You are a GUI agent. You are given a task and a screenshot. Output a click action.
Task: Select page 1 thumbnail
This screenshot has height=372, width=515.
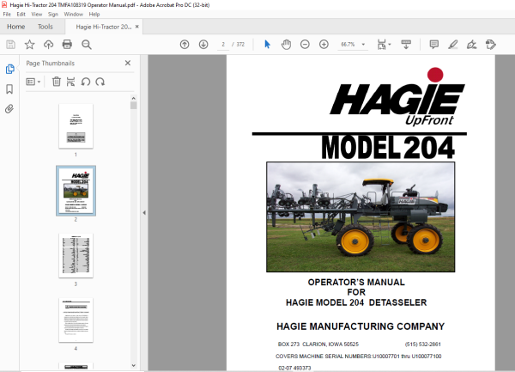point(76,126)
